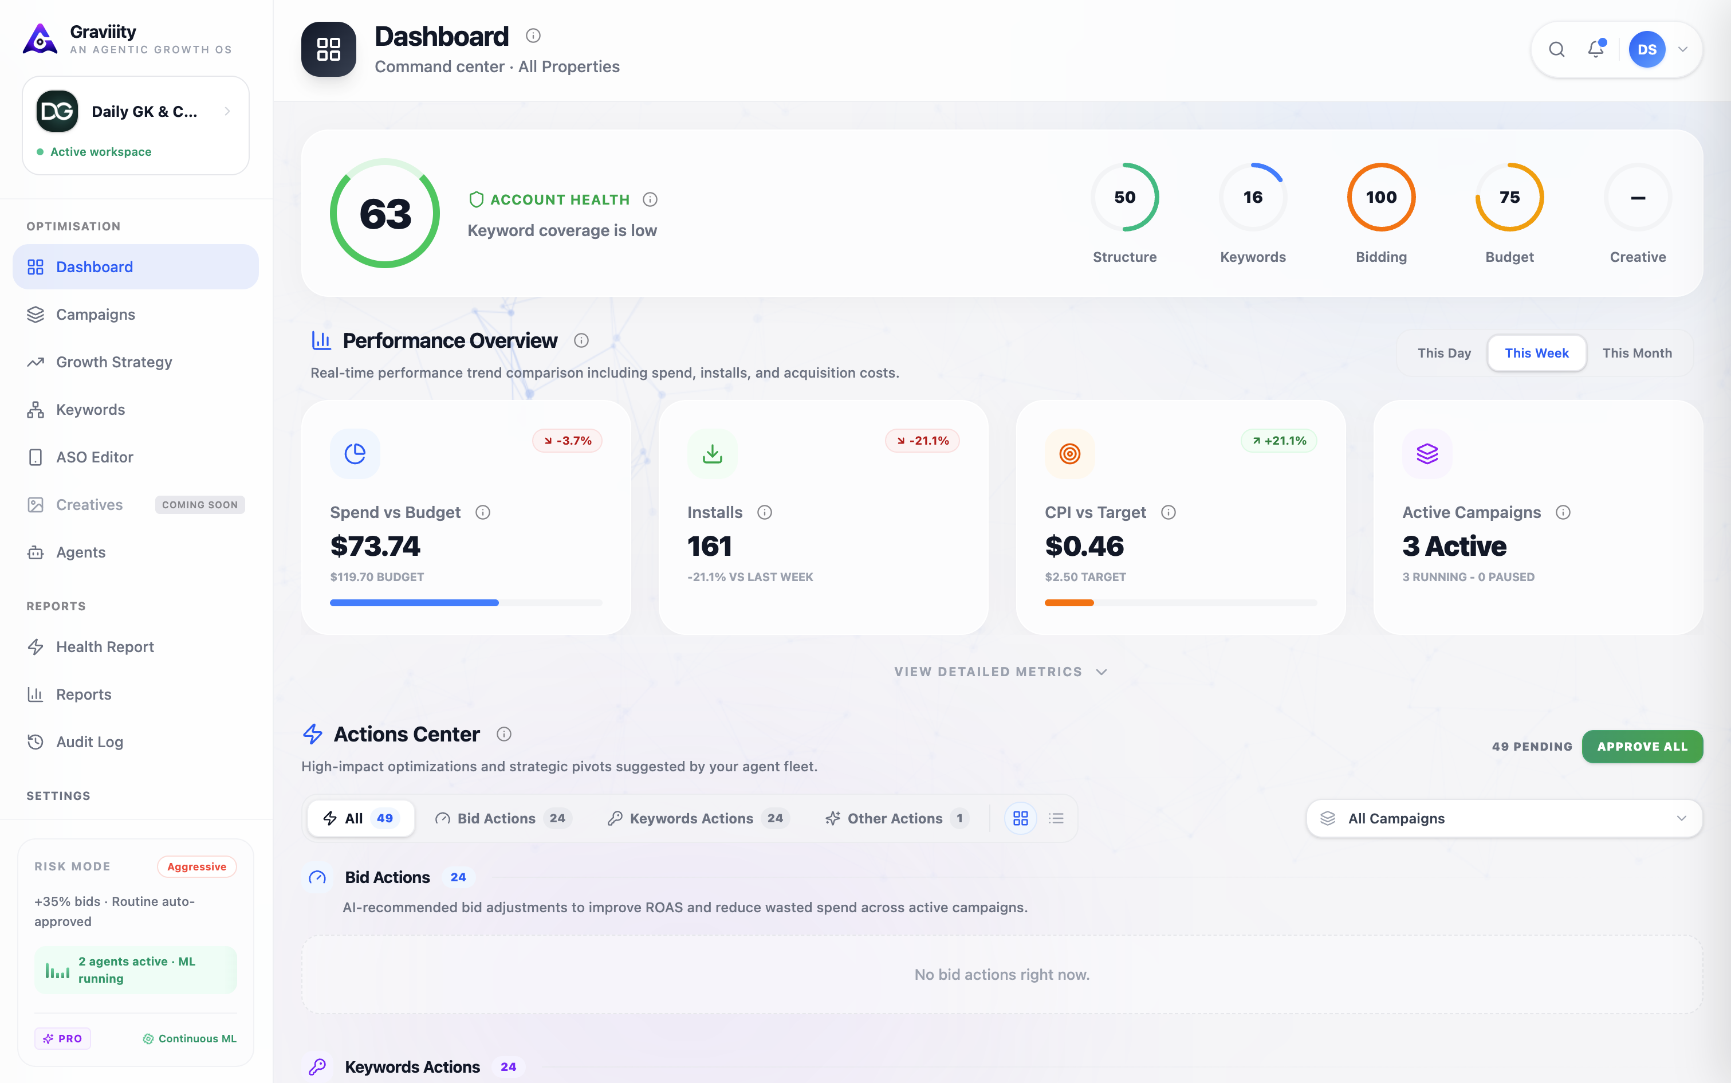Click info icon next to CPI vs Target
The image size is (1731, 1083).
pyautogui.click(x=1169, y=513)
